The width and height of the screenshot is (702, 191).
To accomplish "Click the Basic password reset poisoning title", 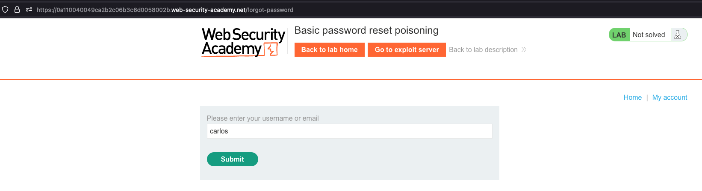I will 366,31.
